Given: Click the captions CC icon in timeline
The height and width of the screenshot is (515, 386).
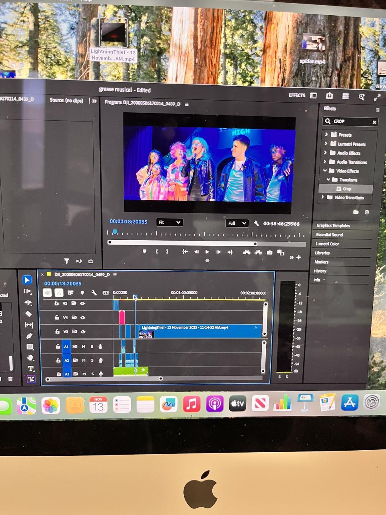Looking at the screenshot, I should [x=105, y=293].
